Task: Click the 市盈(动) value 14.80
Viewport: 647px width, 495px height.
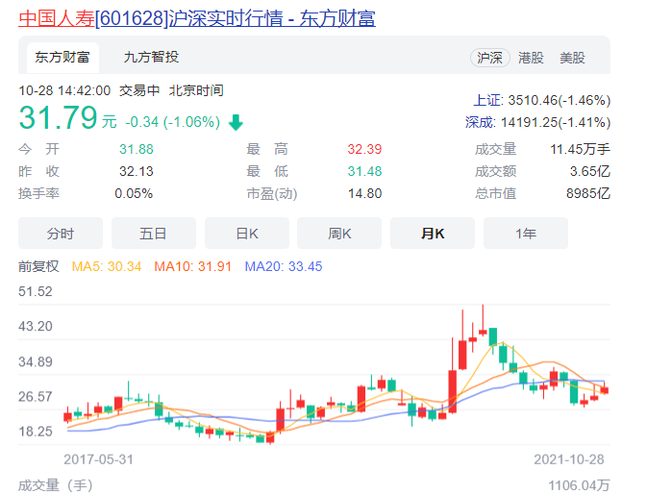Action: [364, 193]
